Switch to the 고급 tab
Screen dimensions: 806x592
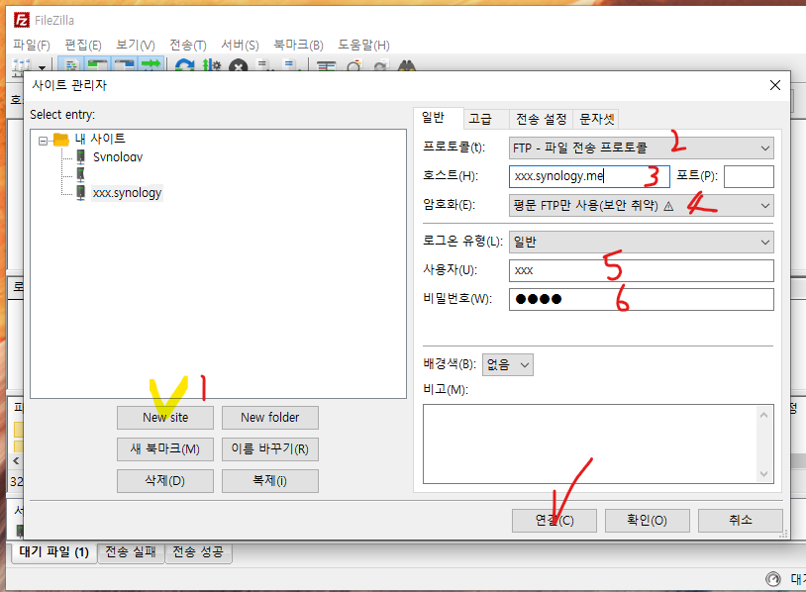point(485,119)
